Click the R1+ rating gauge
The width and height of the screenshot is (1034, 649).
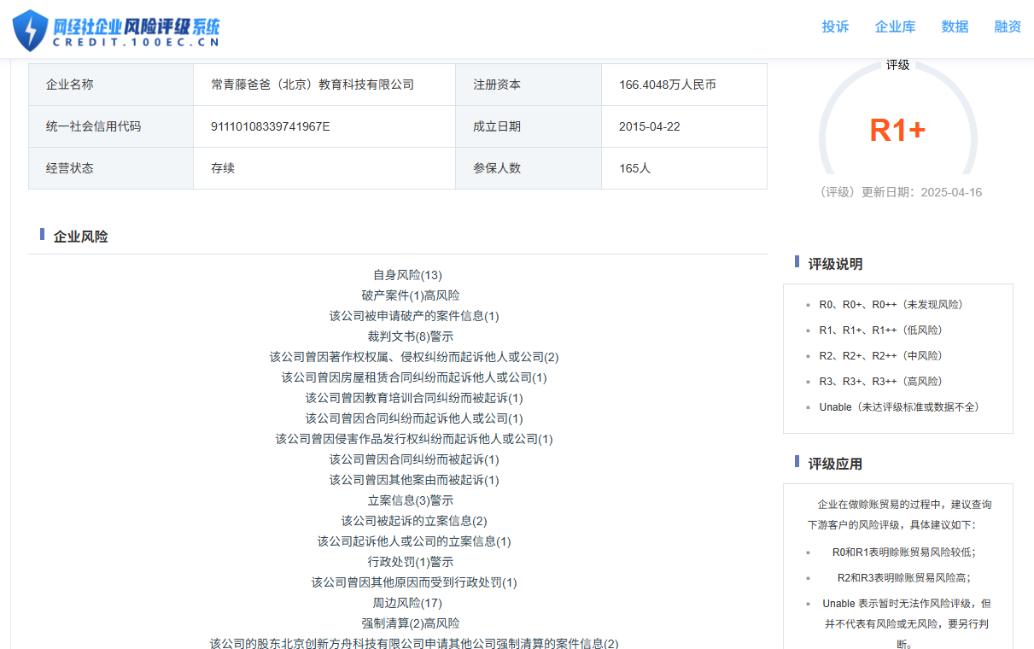[x=897, y=130]
